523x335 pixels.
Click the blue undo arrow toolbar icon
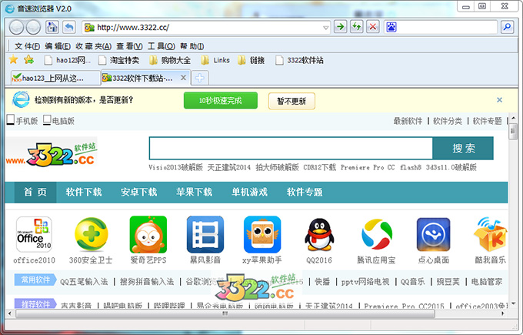click(x=69, y=27)
